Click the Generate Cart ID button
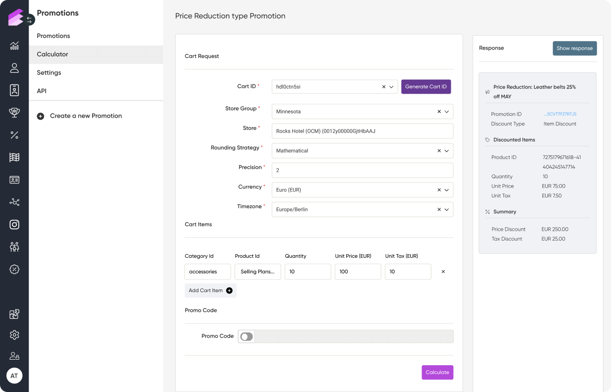 pos(426,87)
